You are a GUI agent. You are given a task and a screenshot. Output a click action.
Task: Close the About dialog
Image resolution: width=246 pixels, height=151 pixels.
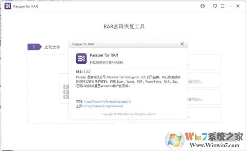(182, 44)
